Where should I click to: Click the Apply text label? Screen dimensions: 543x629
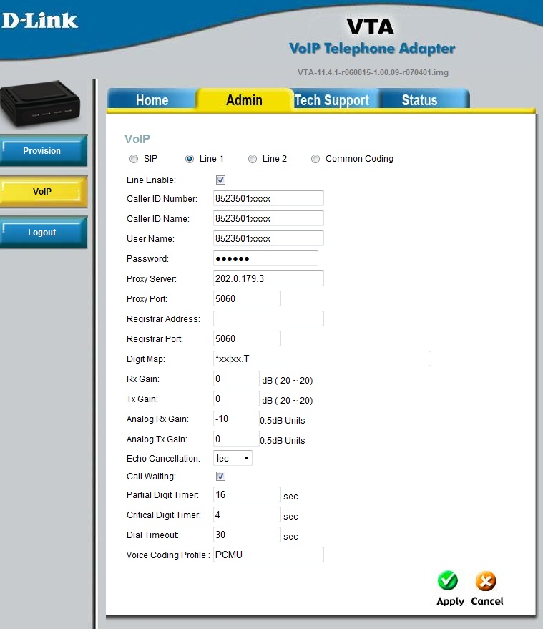point(451,601)
